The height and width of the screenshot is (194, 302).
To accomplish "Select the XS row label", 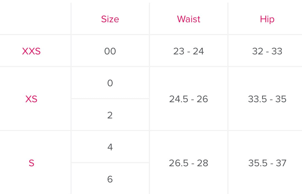I will pos(31,99).
